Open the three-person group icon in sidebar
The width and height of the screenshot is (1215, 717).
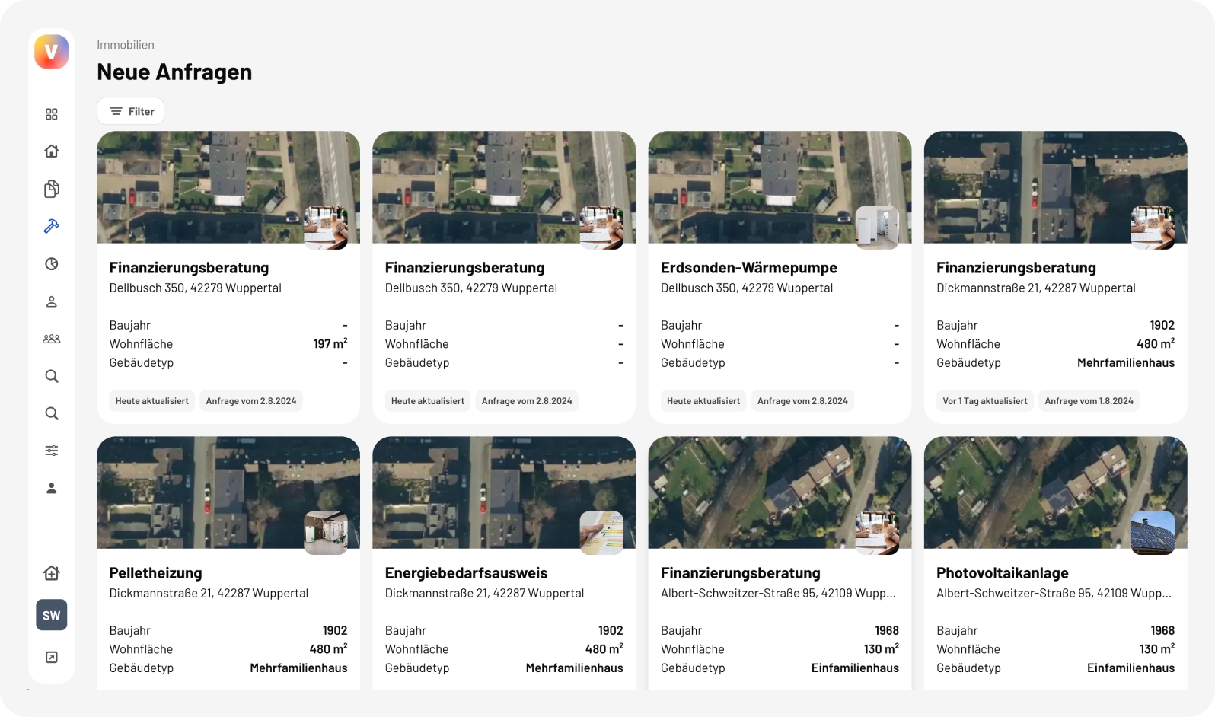pos(51,339)
